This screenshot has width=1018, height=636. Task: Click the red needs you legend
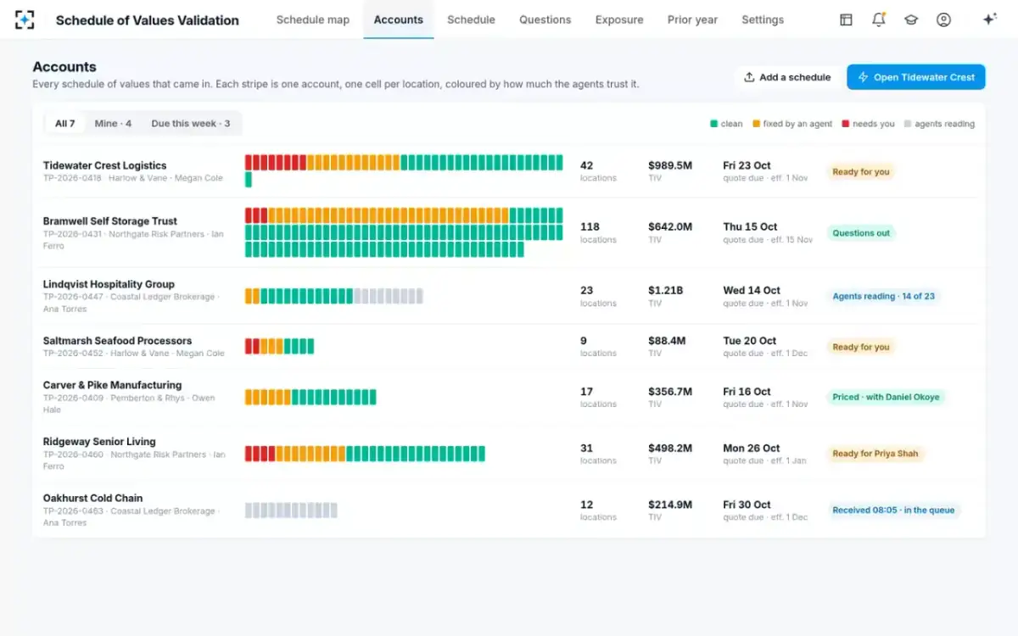(868, 124)
